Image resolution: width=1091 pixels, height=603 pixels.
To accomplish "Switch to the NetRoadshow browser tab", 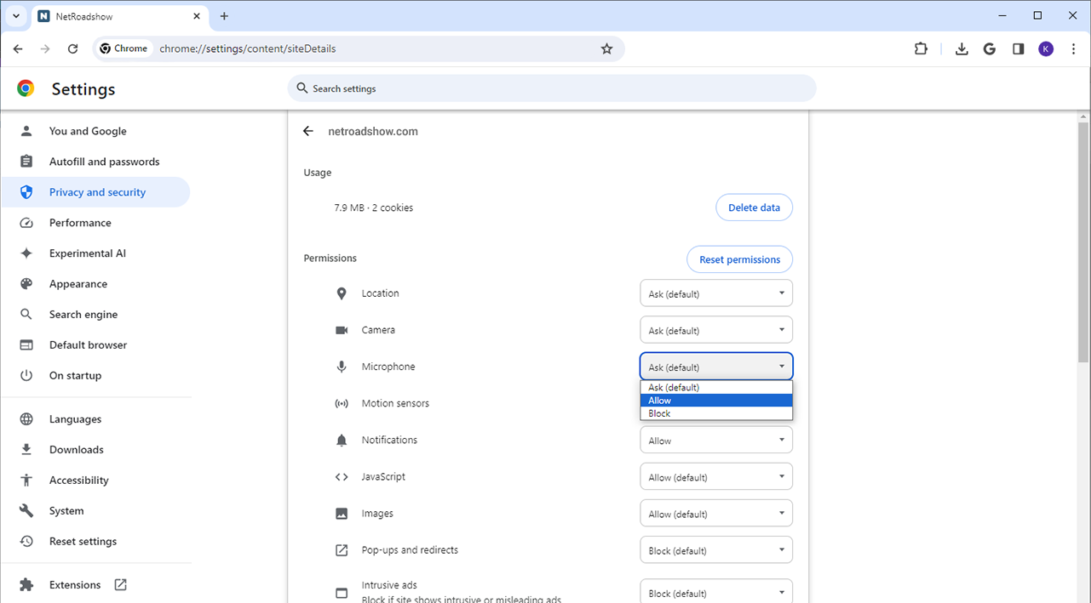I will 102,15.
